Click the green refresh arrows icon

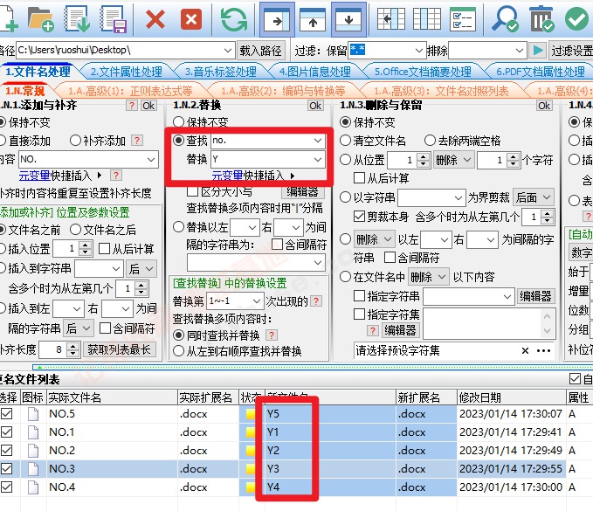click(234, 19)
